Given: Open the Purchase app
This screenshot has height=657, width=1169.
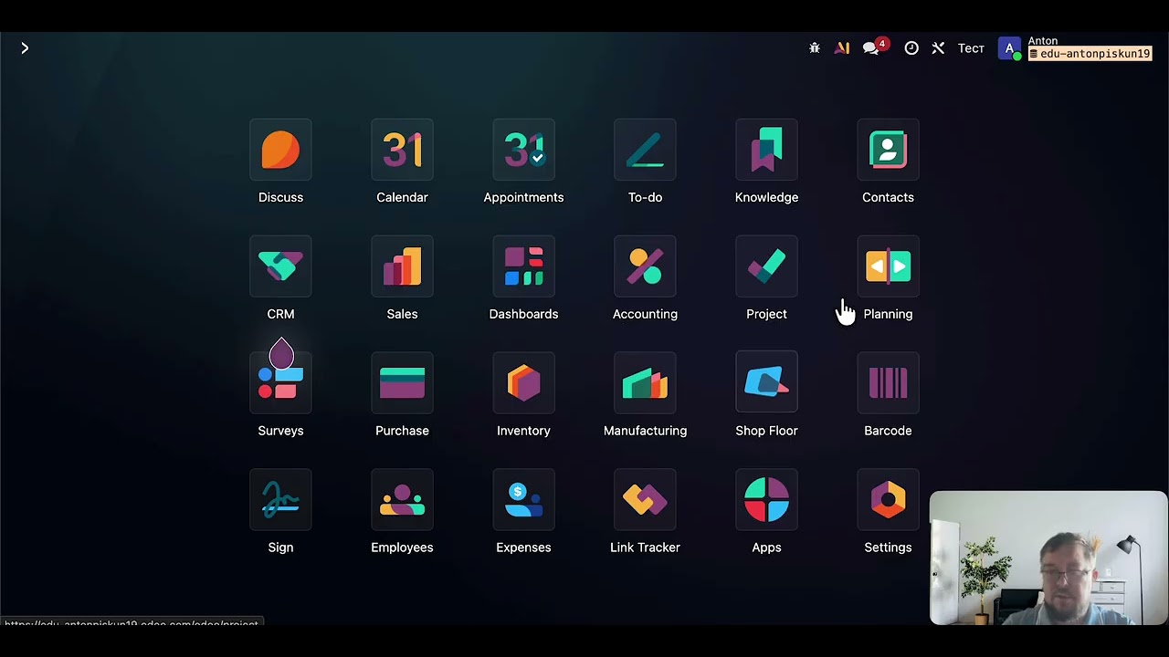Looking at the screenshot, I should tap(402, 383).
